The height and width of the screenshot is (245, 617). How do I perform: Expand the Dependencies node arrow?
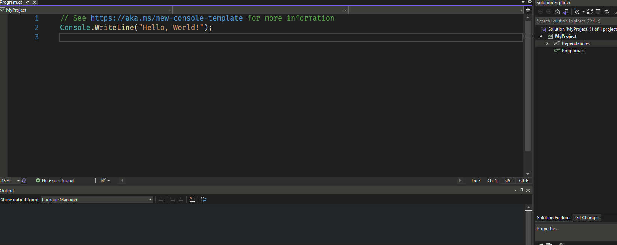click(547, 43)
